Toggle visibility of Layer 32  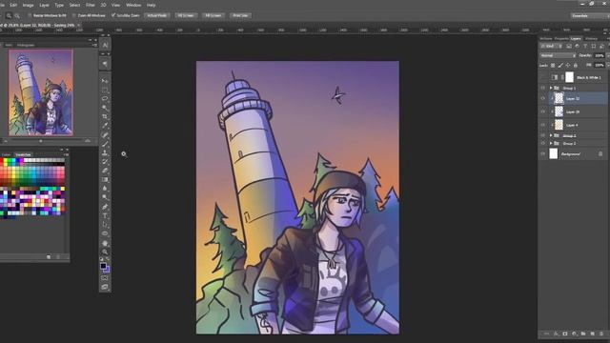542,98
